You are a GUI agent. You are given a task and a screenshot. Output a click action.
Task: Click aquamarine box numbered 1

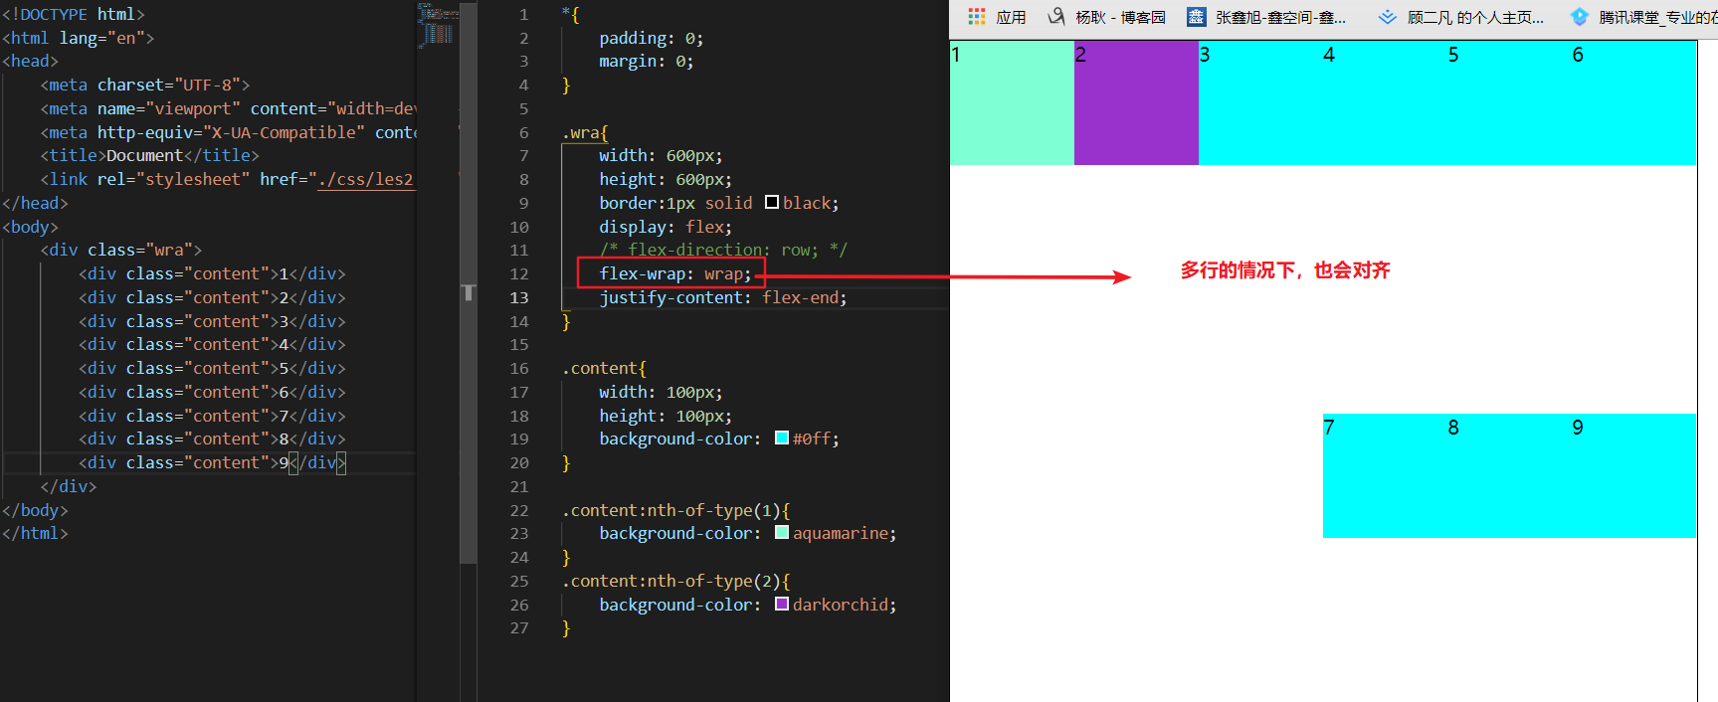tap(1012, 102)
